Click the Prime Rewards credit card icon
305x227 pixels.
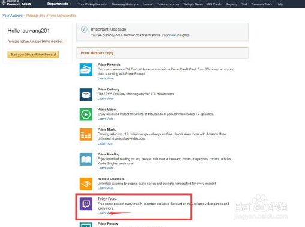click(86, 70)
